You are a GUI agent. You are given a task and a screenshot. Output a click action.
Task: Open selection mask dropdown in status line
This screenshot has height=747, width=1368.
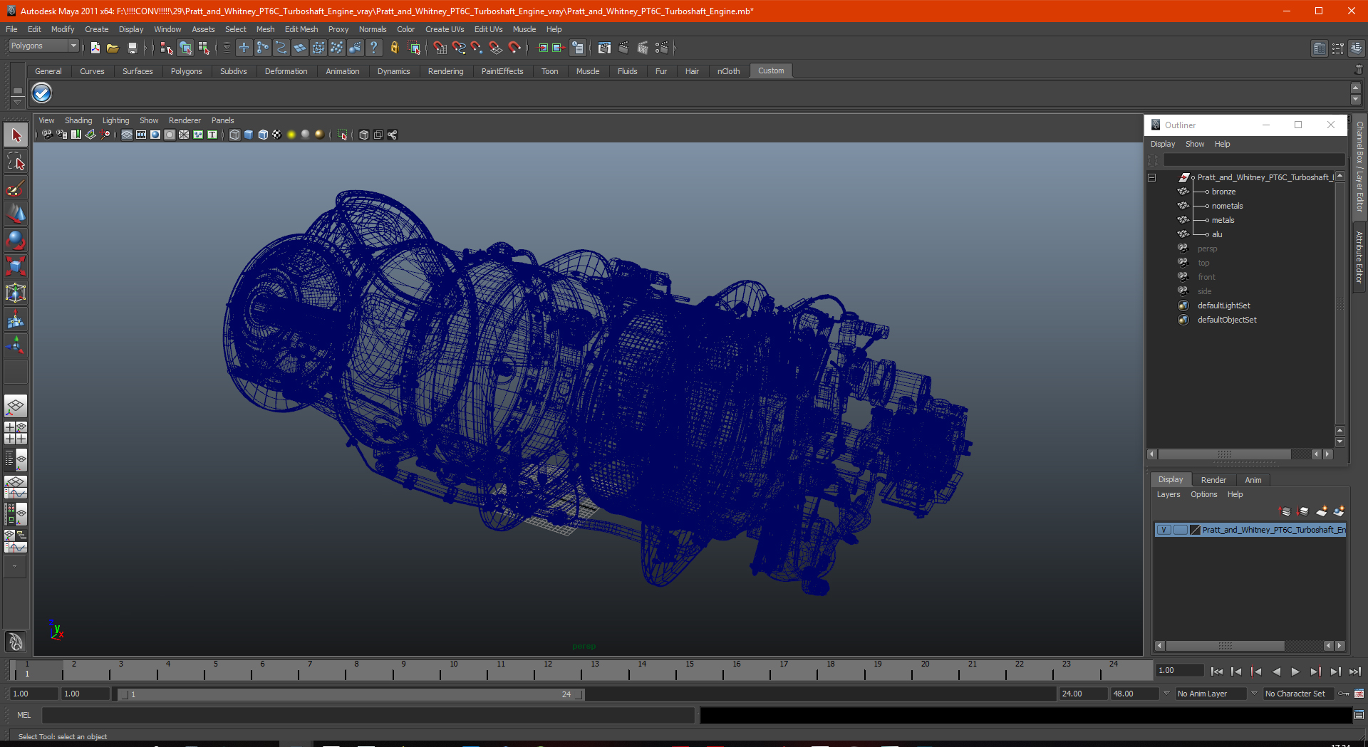coord(227,48)
